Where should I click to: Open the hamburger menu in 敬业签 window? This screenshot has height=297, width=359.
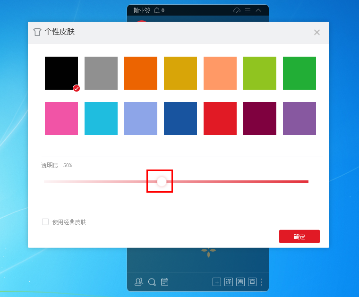[x=248, y=10]
